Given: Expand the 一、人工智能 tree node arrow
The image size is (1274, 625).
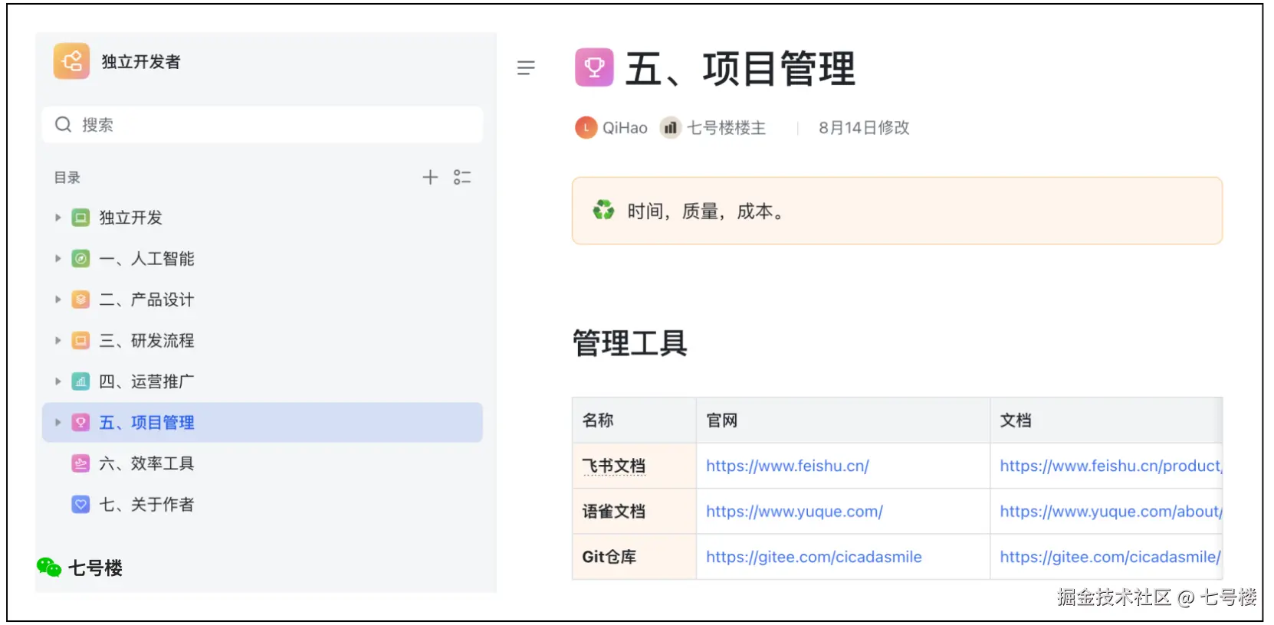Looking at the screenshot, I should pos(57,259).
